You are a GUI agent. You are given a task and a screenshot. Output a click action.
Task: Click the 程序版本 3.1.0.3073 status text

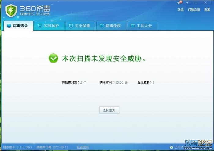coord(17,147)
